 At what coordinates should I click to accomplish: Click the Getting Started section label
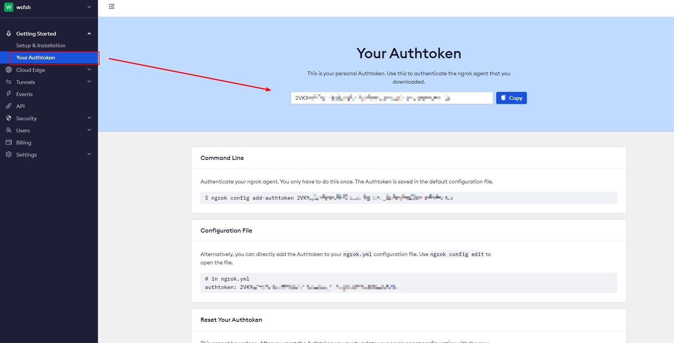point(36,34)
